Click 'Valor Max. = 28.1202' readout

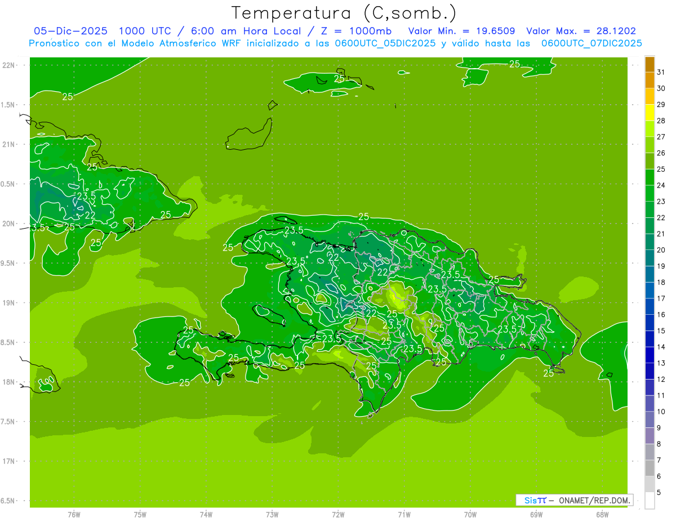coord(581,31)
